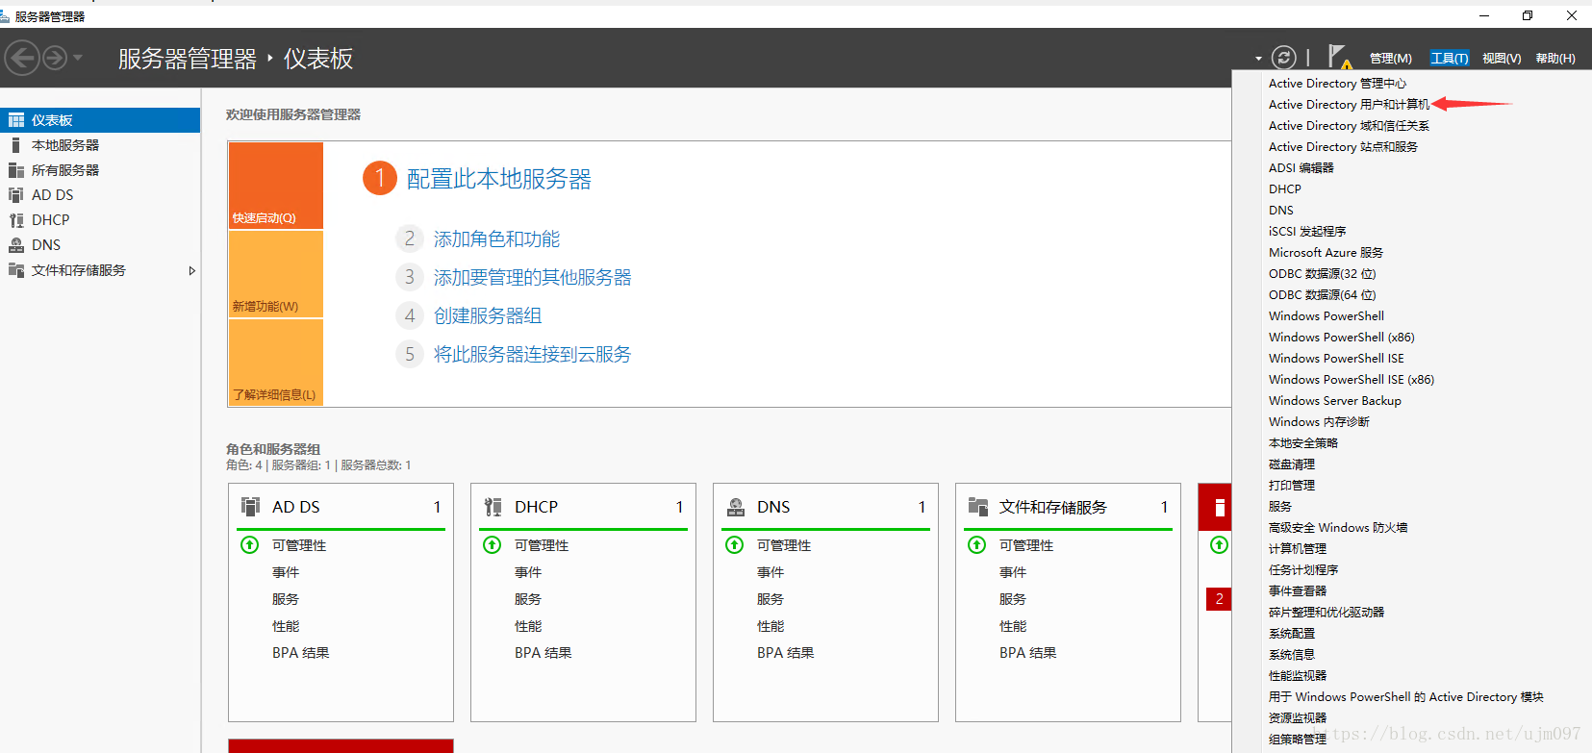This screenshot has width=1592, height=753.
Task: Click the red alert badge showing 2
Action: click(x=1219, y=599)
